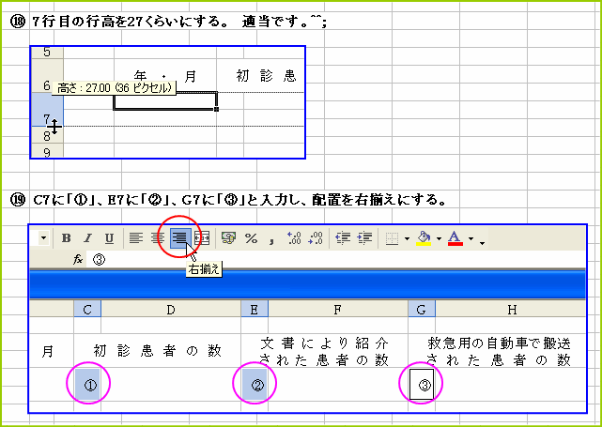Open the toolbar options arrow at the toolbar end
This screenshot has height=427, width=602.
(x=482, y=242)
